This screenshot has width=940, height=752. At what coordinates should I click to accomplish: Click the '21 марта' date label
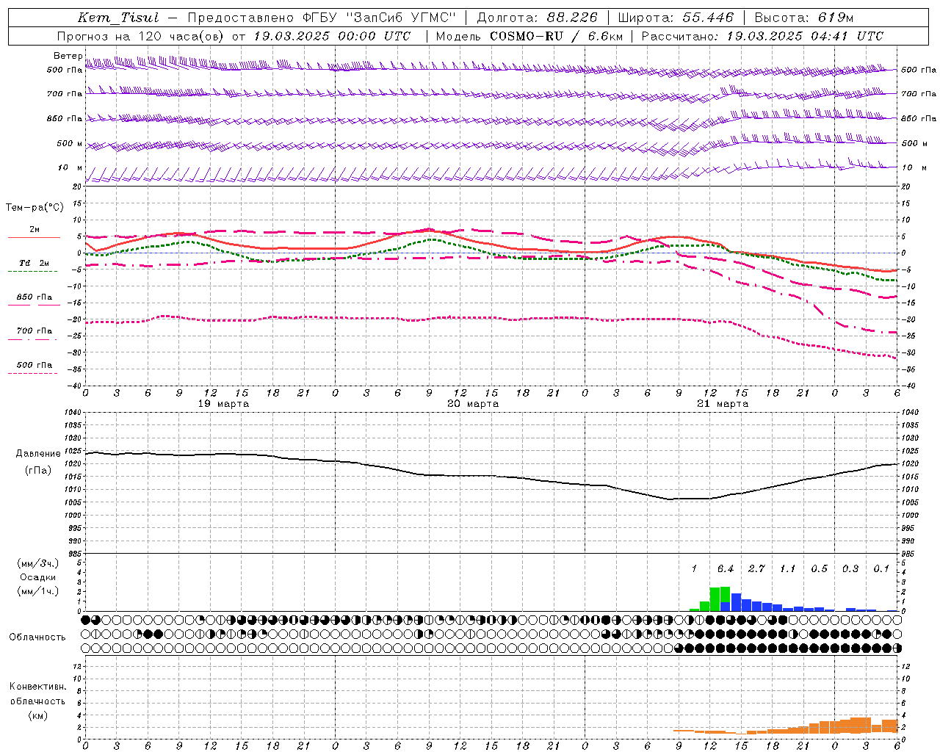point(723,404)
